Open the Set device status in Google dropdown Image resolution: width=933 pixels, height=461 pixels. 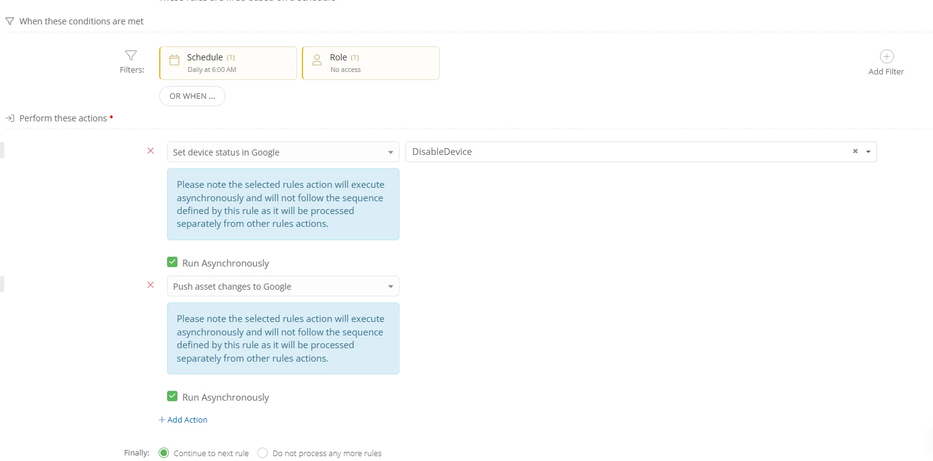[x=283, y=152]
